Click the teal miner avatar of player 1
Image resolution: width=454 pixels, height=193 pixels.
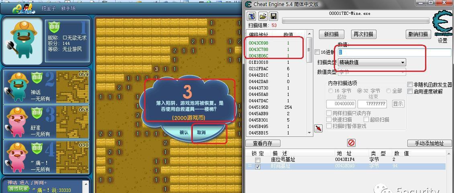click(x=22, y=40)
